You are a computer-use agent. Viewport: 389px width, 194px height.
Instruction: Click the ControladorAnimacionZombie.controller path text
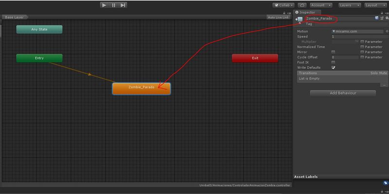click(245, 185)
